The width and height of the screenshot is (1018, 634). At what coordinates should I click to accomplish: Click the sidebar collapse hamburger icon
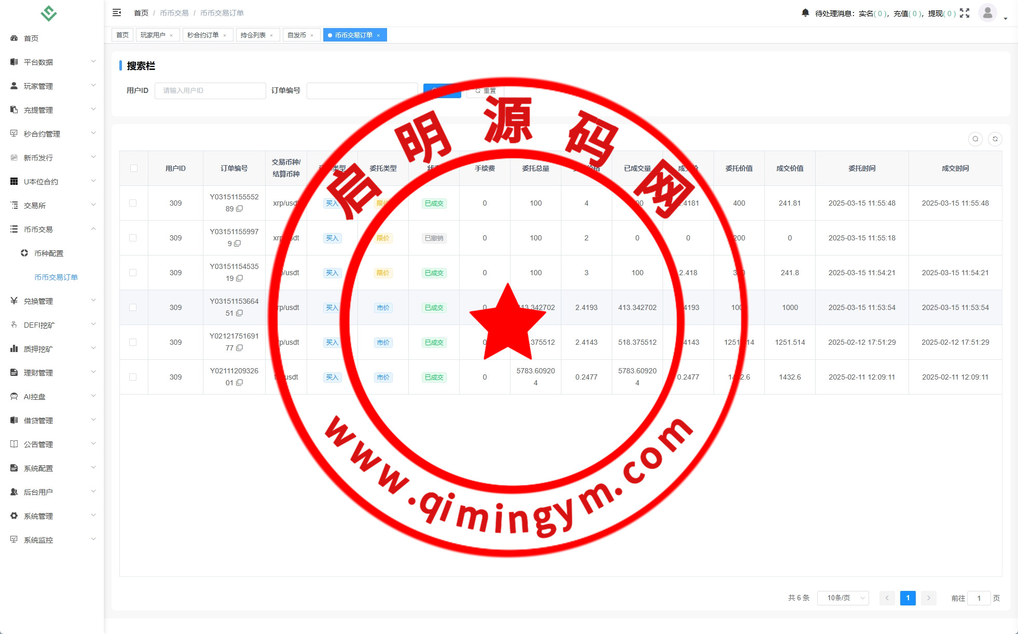pyautogui.click(x=117, y=12)
